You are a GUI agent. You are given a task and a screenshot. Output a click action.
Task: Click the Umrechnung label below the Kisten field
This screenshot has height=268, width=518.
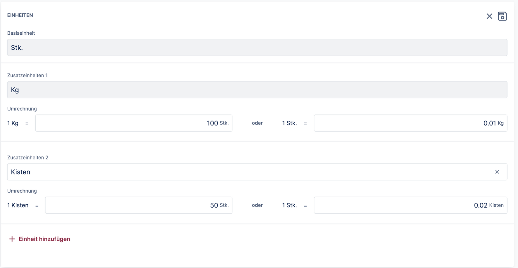22,191
